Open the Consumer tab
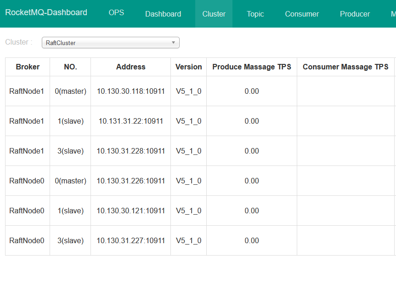 (302, 14)
